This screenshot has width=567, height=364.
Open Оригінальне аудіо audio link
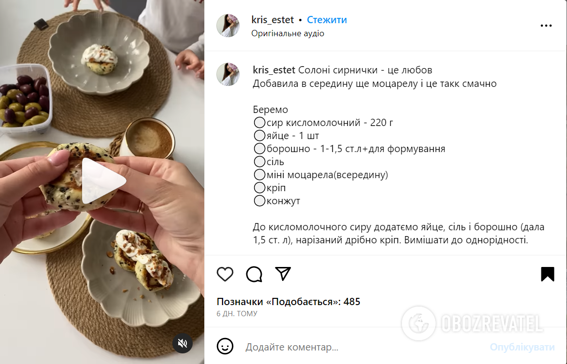[x=288, y=33]
